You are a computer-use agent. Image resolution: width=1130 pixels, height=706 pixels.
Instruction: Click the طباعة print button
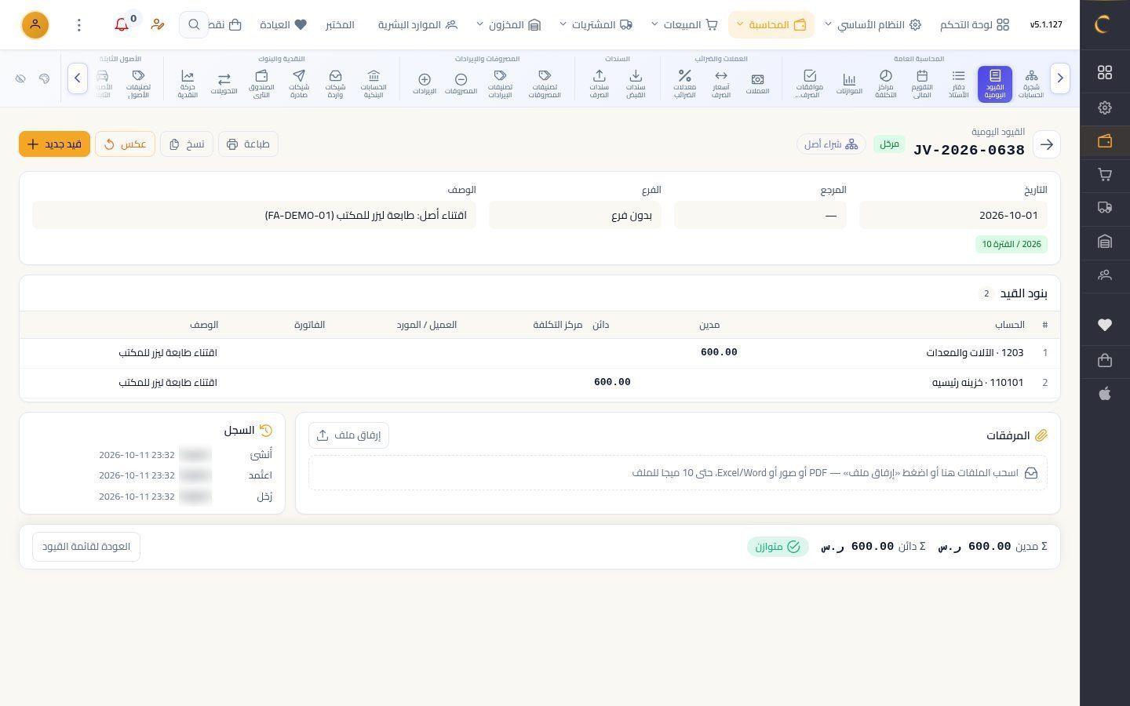[248, 144]
